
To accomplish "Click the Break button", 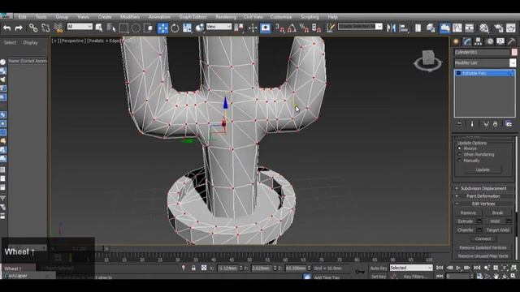I will [497, 213].
